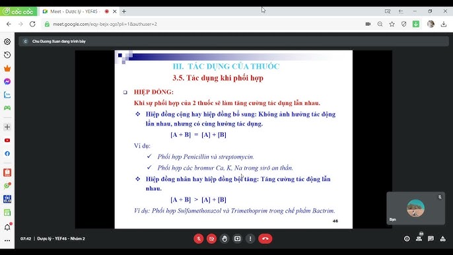Bookmark this page with star
The height and width of the screenshot is (255, 453).
tap(392, 24)
